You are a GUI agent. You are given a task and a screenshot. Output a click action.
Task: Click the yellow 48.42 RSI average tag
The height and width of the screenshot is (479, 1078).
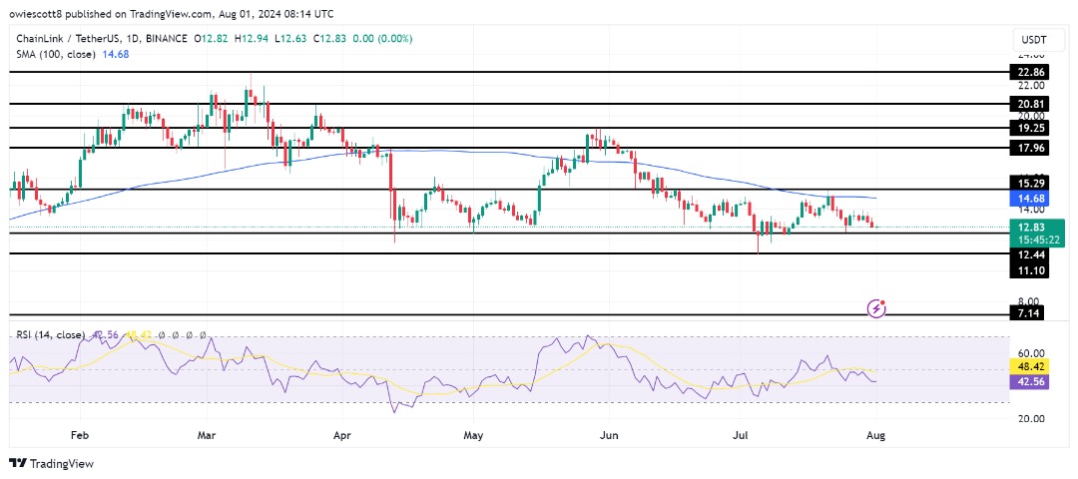click(1029, 368)
